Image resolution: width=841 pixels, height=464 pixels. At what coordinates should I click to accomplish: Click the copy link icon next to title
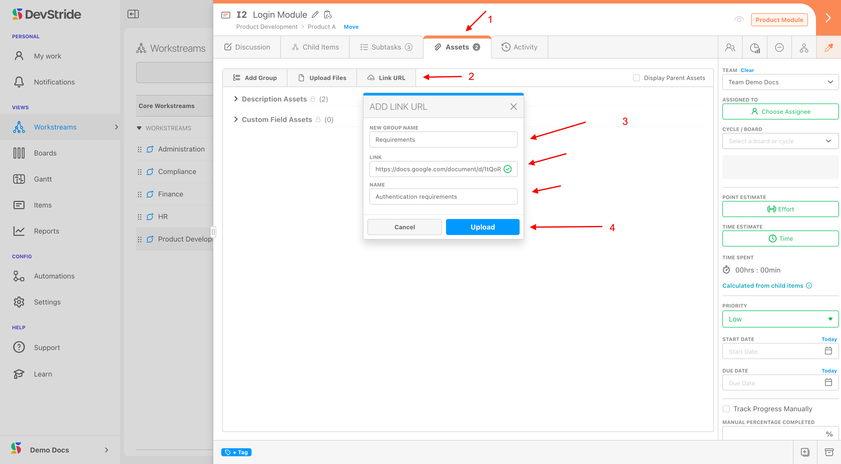click(327, 15)
